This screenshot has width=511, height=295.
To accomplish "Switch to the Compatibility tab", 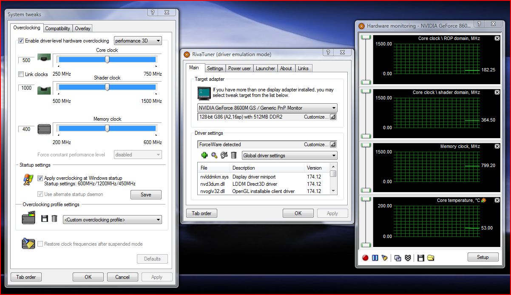I will pyautogui.click(x=58, y=28).
